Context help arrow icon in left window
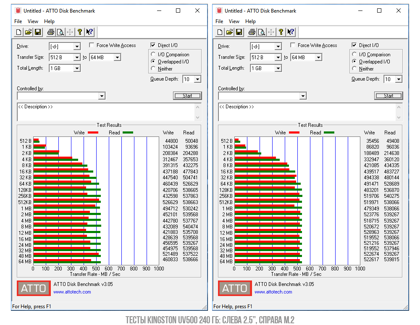 pyautogui.click(x=89, y=32)
